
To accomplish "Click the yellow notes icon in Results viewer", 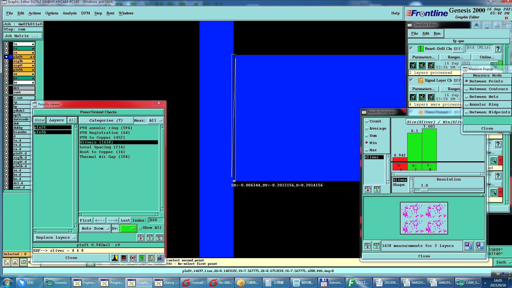I will [x=151, y=258].
